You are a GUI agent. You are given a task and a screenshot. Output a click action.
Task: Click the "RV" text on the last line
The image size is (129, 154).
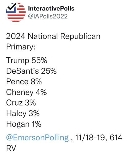pos(11,148)
